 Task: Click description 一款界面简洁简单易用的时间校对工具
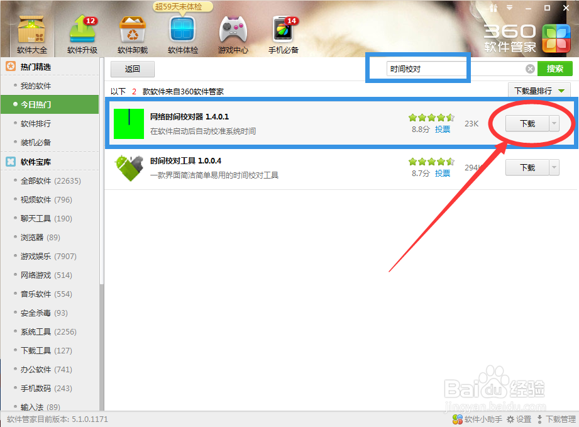click(x=214, y=175)
